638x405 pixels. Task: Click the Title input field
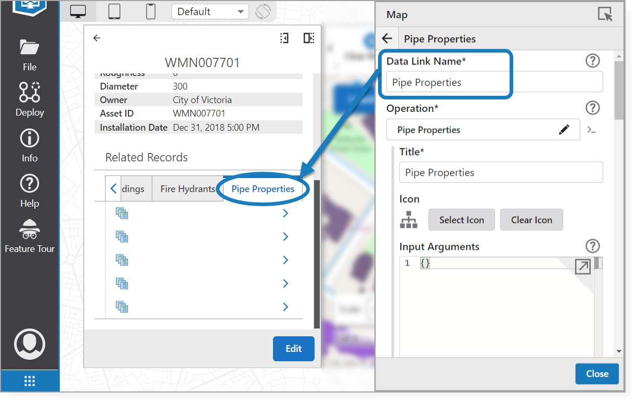tap(501, 173)
